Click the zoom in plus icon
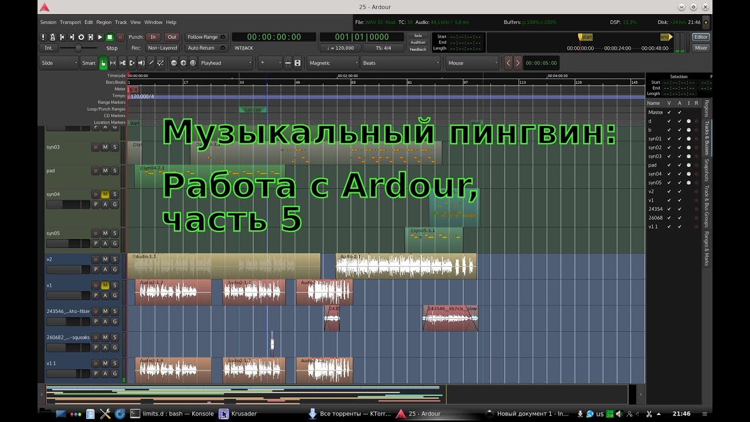Image resolution: width=750 pixels, height=422 pixels. tap(183, 63)
